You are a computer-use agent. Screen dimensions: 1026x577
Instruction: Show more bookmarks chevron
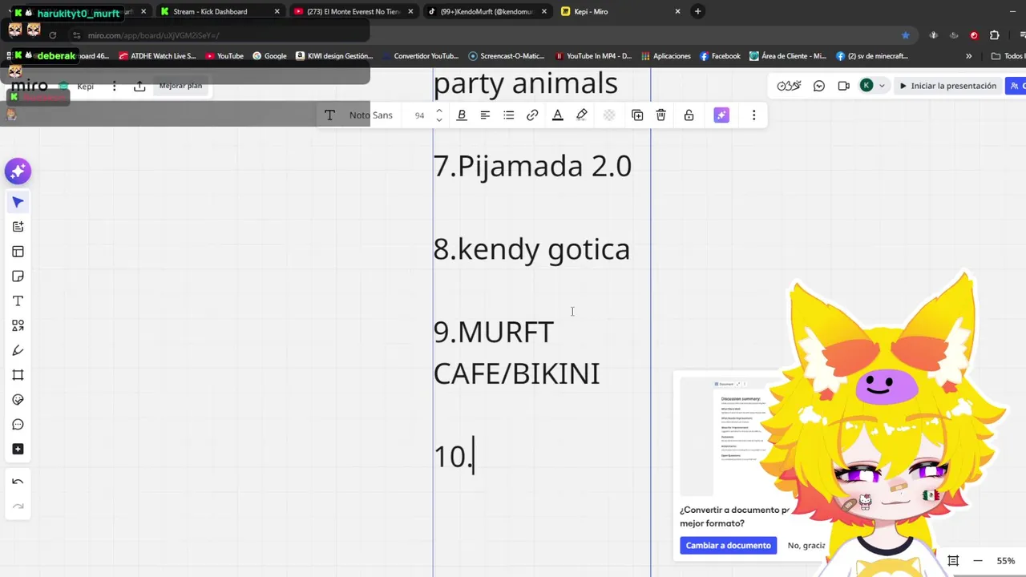[968, 56]
